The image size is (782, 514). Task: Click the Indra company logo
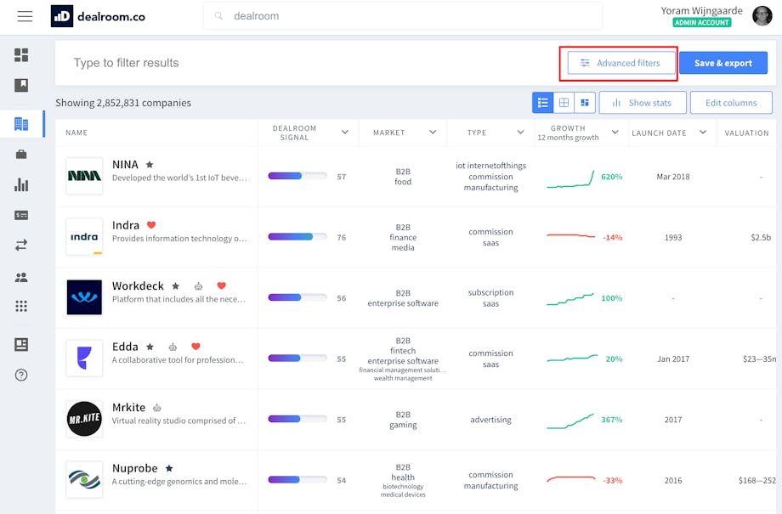pos(84,236)
